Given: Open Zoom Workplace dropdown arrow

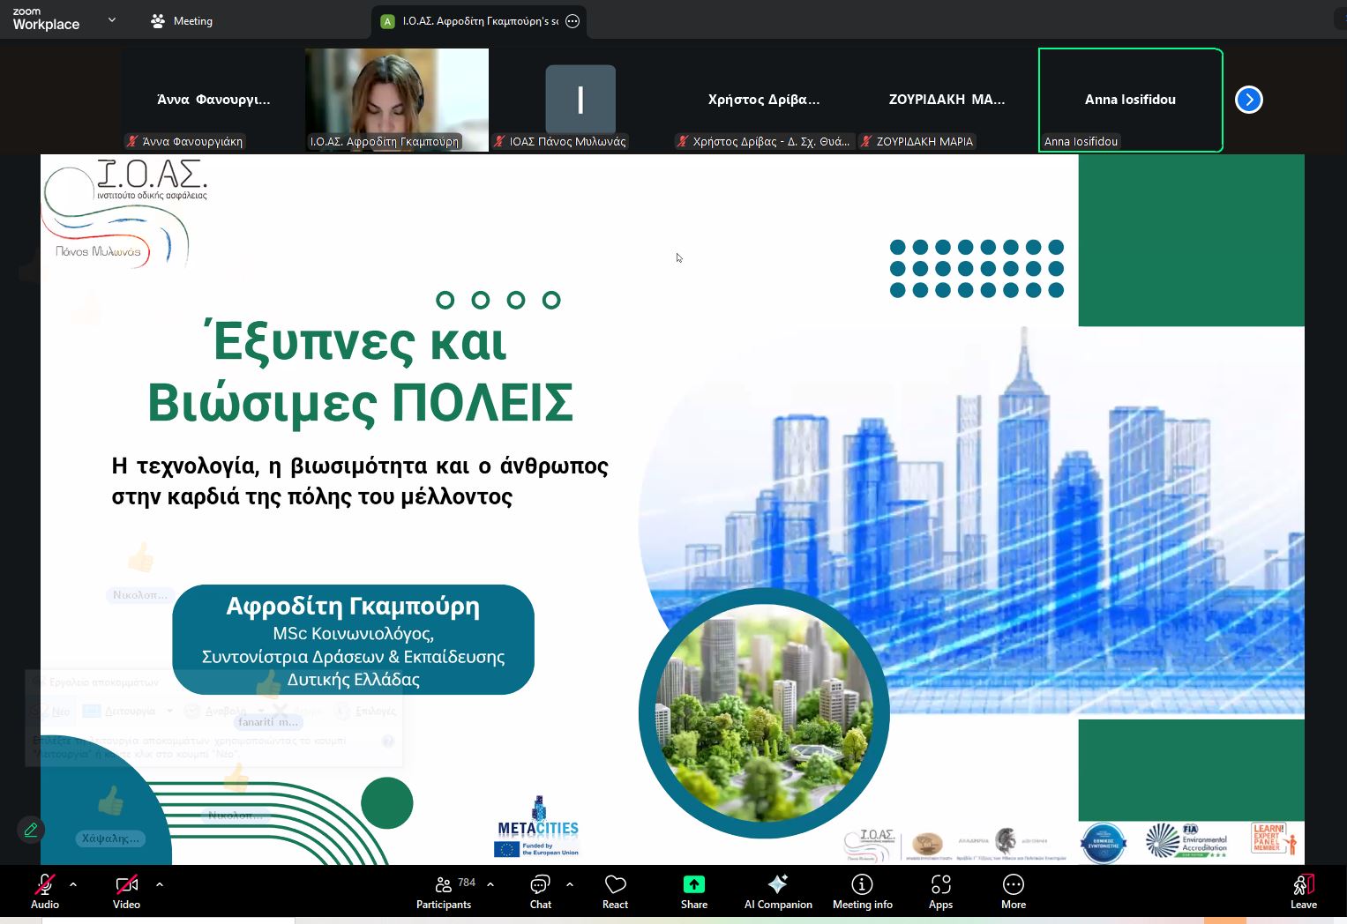Looking at the screenshot, I should [112, 19].
